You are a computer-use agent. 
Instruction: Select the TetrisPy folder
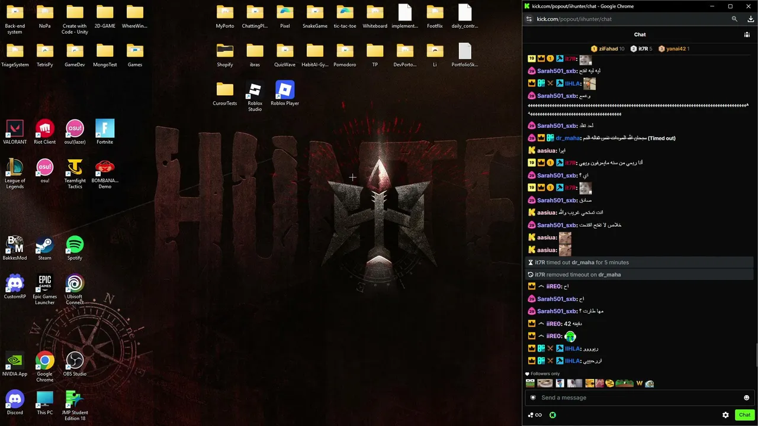[45, 54]
